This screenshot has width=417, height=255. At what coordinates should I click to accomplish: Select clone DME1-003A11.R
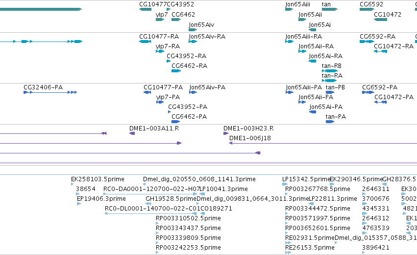(154, 128)
